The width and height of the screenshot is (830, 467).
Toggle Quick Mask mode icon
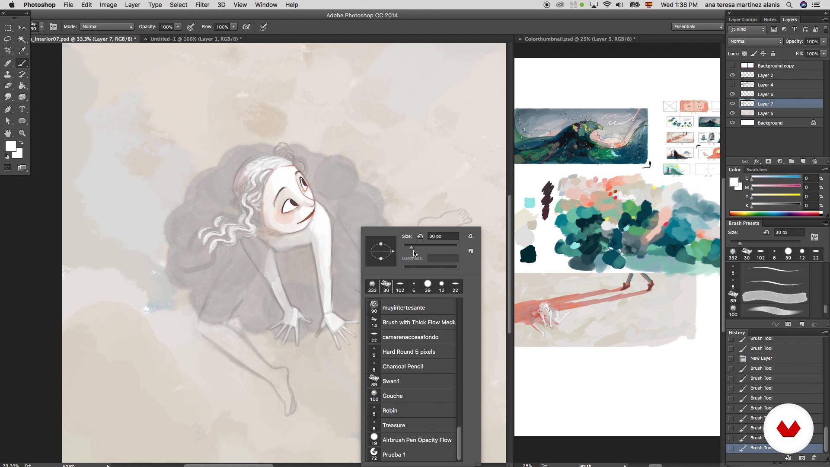[8, 168]
